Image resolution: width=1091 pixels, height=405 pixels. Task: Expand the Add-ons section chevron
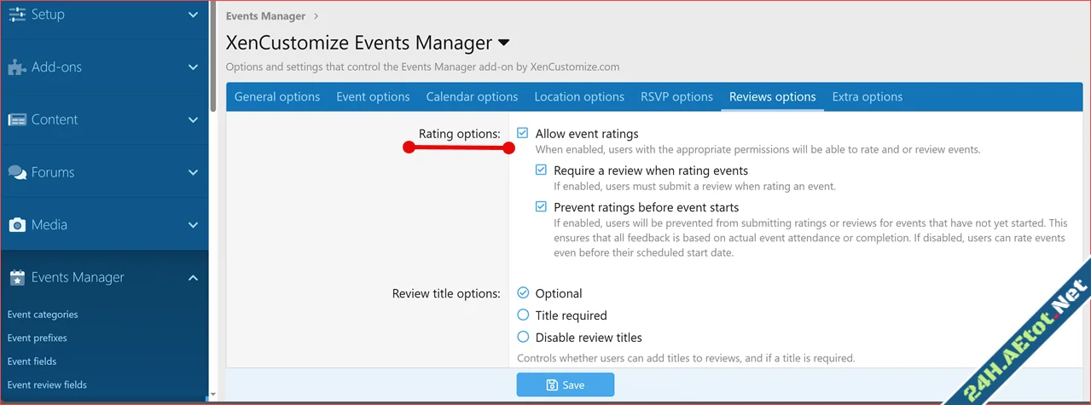(194, 67)
